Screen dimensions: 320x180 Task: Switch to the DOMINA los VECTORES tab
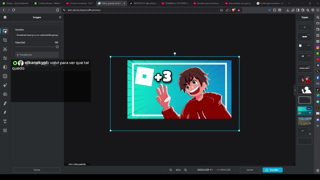[x=175, y=3]
